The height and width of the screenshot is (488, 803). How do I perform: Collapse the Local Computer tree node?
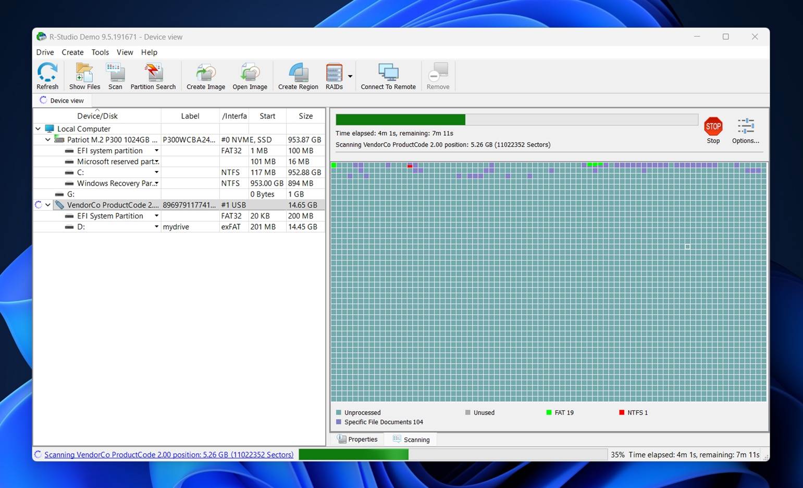38,129
